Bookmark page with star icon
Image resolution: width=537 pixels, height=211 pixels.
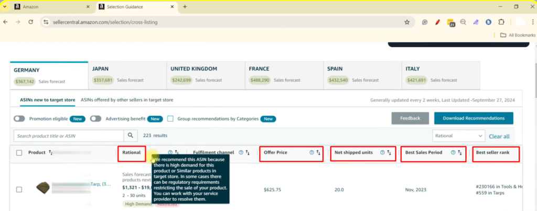pos(407,22)
